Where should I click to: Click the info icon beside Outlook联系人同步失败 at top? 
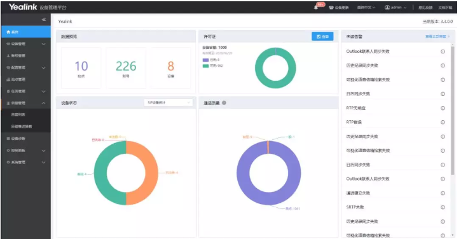click(x=443, y=51)
